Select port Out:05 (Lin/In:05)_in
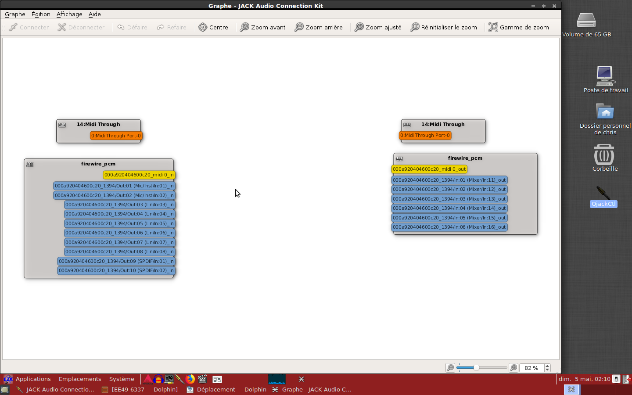Viewport: 632px width, 395px height. 119,223
